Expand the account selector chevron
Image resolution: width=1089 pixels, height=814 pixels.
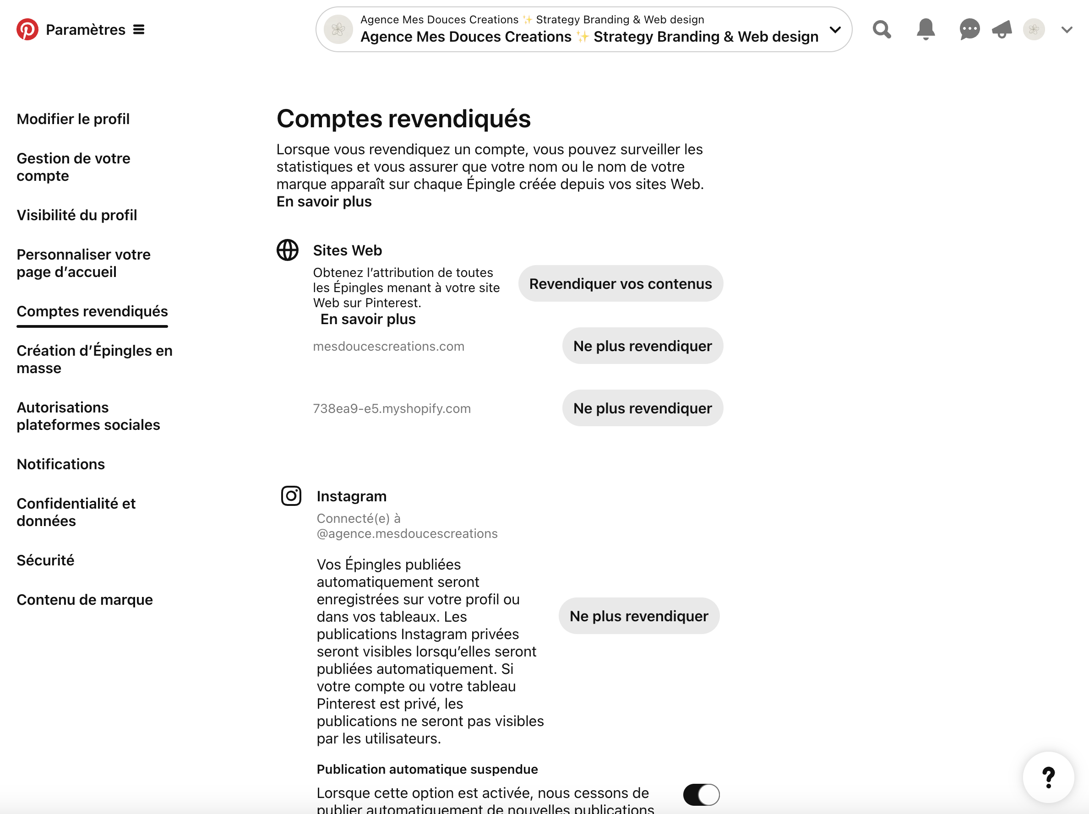835,29
